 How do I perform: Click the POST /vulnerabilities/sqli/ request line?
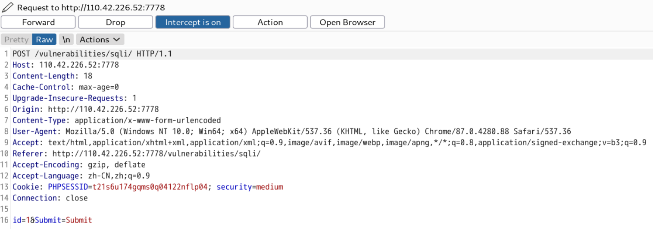click(92, 54)
